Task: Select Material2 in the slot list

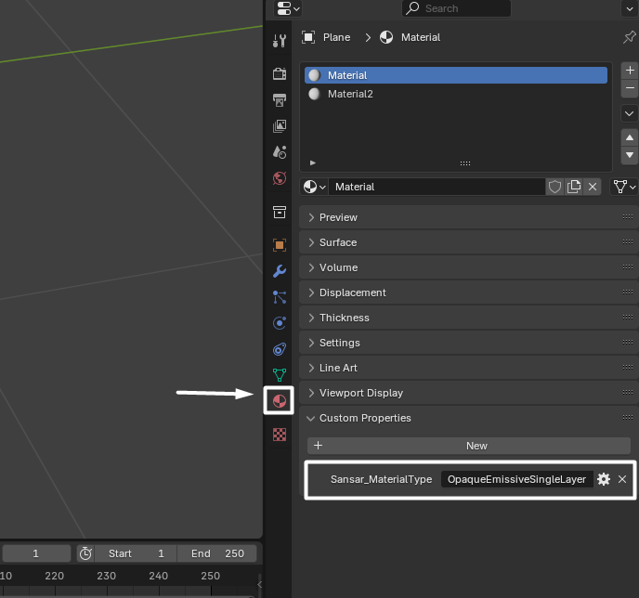Action: pos(350,94)
